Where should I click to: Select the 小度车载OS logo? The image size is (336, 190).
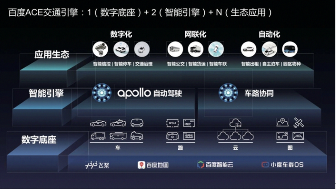click(x=282, y=165)
